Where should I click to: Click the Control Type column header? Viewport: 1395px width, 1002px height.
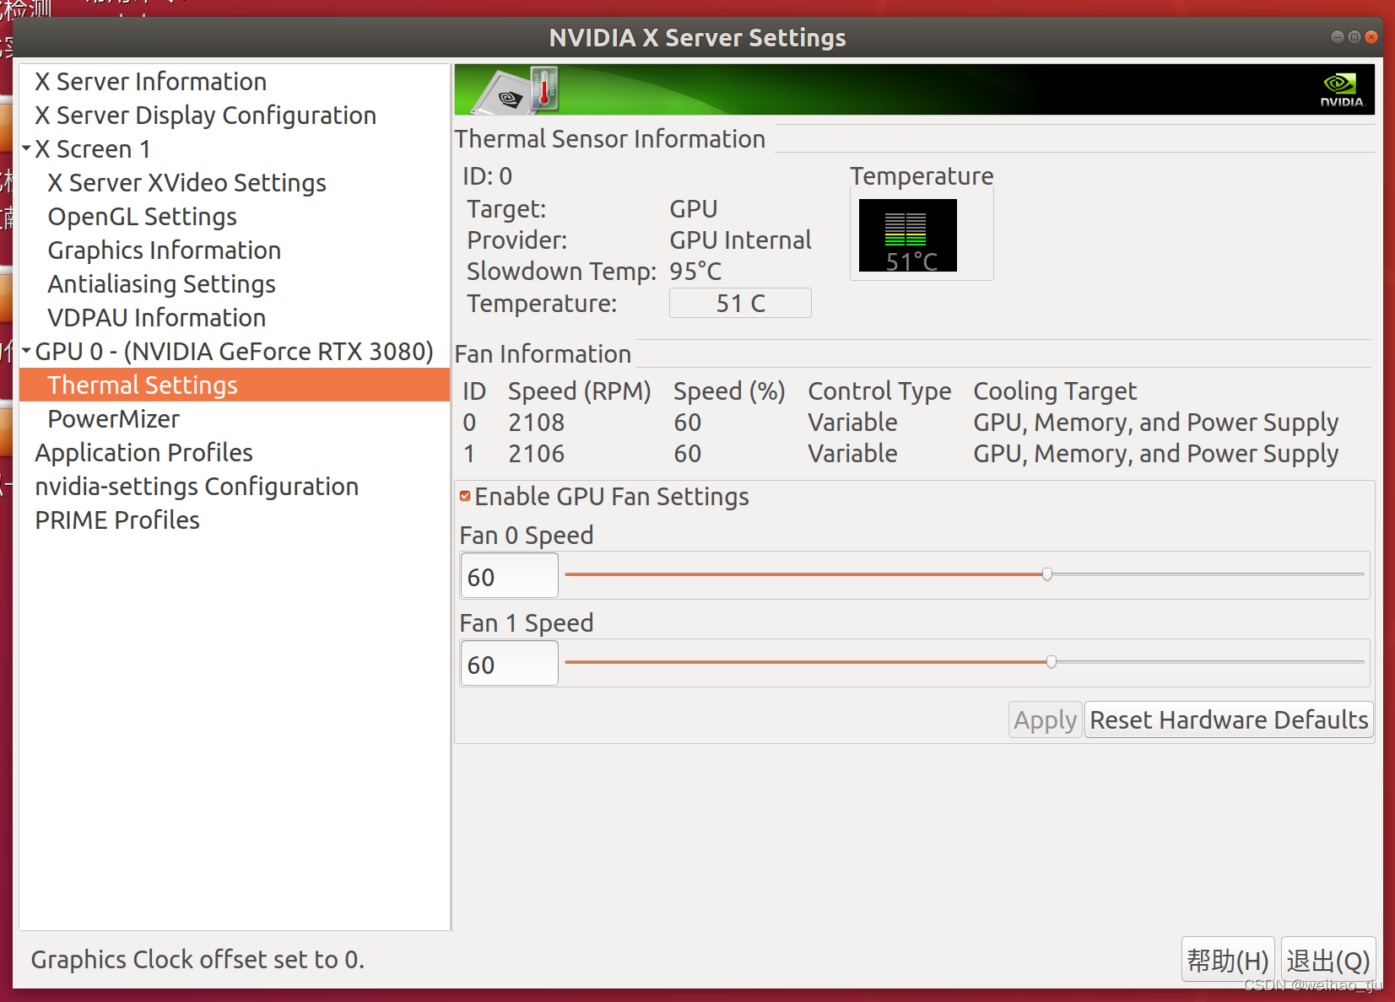pyautogui.click(x=879, y=391)
